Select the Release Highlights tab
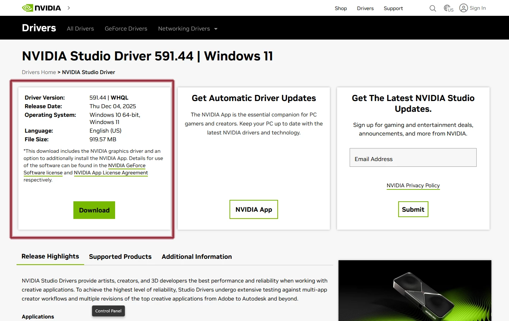This screenshot has height=321, width=509. 50,256
